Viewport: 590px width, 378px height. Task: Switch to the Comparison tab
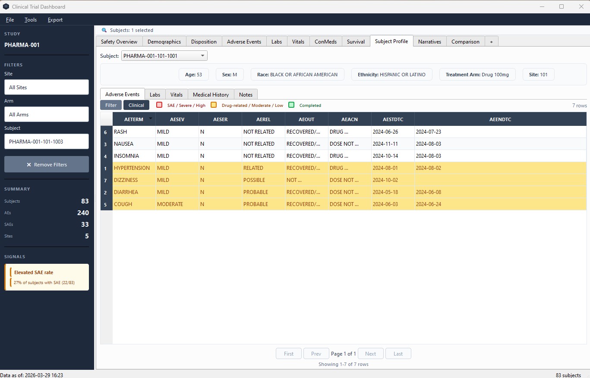[465, 41]
